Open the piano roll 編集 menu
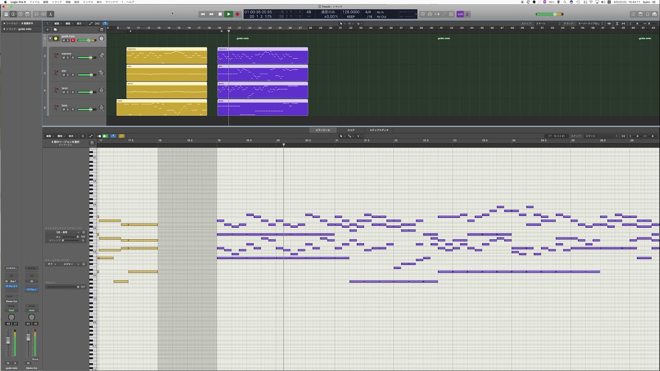This screenshot has height=371, width=660. [x=49, y=136]
